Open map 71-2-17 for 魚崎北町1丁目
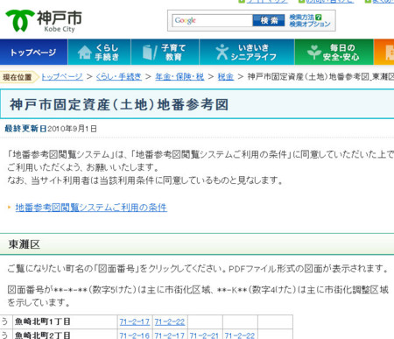Screen dimensions: 394x339 coord(135,322)
